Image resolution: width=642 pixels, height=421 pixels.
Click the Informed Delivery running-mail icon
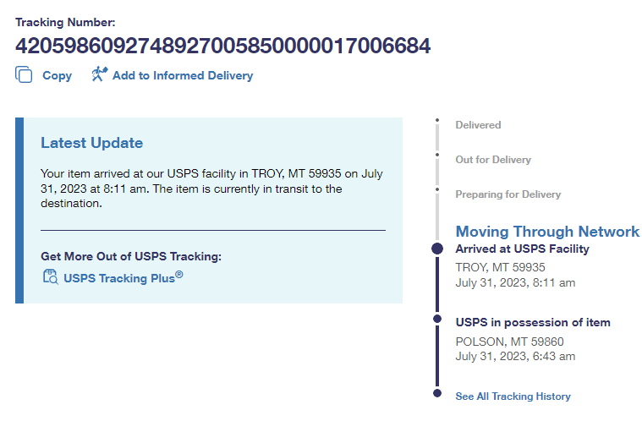[100, 74]
